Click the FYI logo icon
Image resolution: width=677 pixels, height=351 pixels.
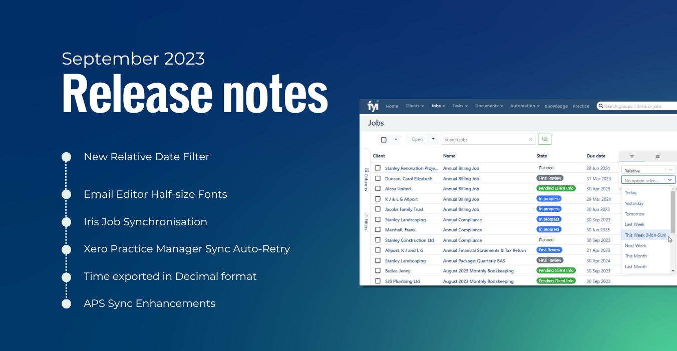[x=373, y=106]
